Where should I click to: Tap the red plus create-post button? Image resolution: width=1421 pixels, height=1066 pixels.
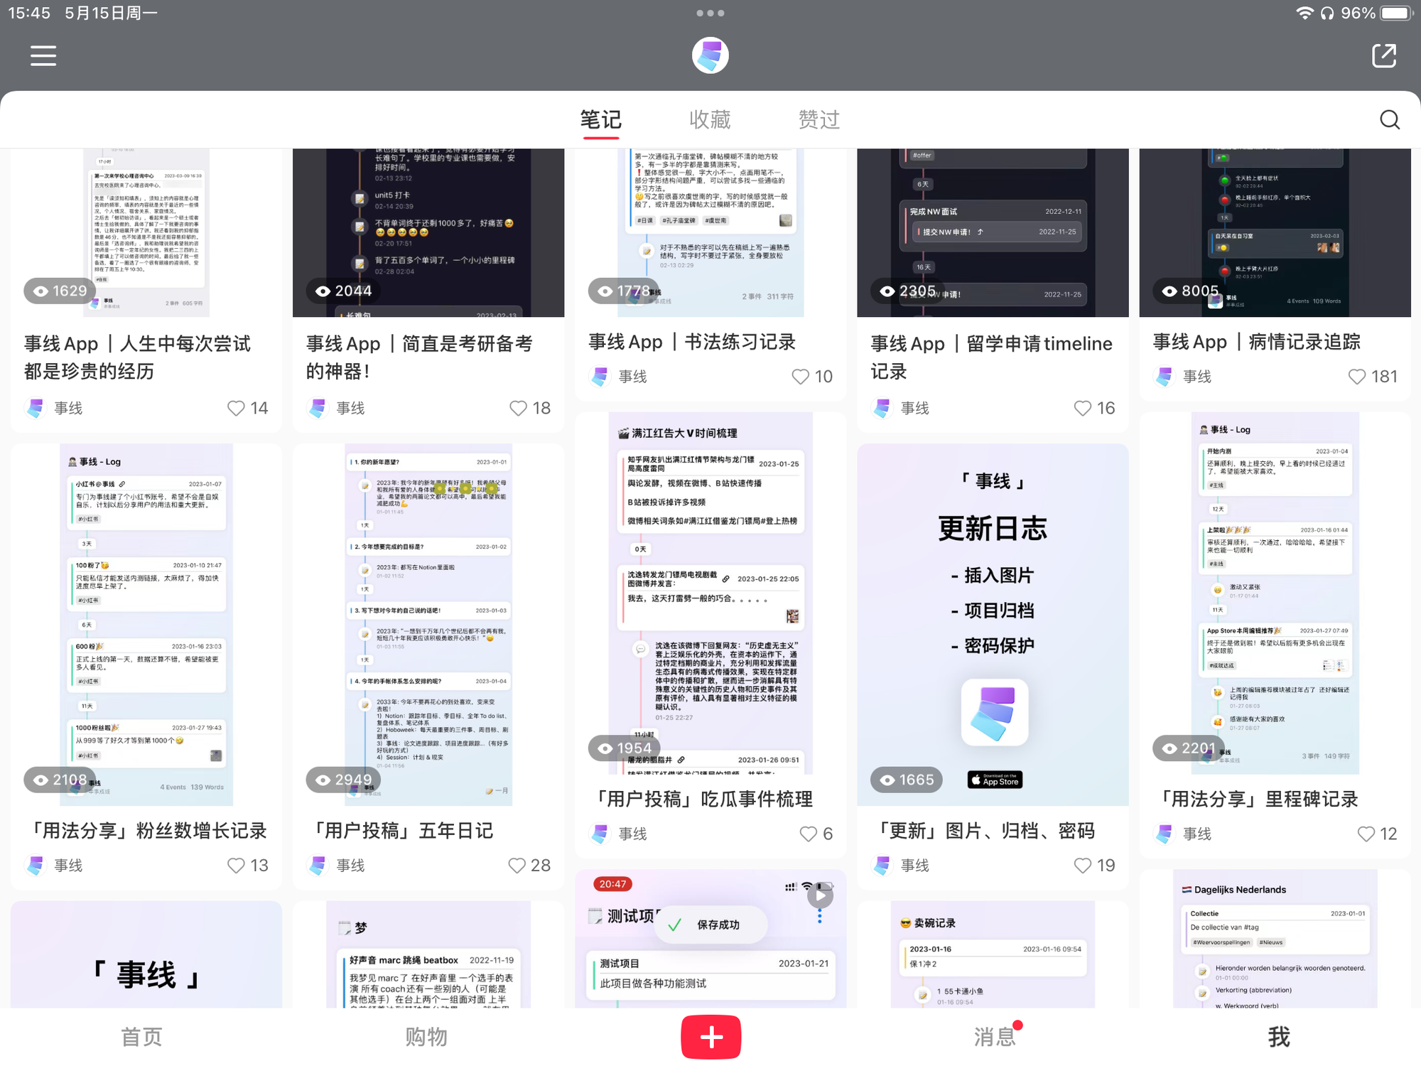pyautogui.click(x=710, y=1037)
